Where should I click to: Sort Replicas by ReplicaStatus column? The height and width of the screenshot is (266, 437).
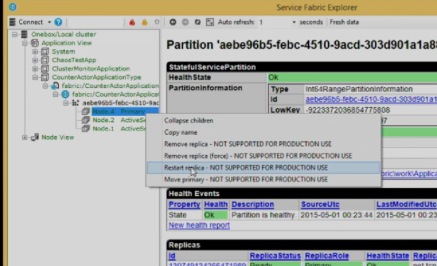pyautogui.click(x=275, y=256)
